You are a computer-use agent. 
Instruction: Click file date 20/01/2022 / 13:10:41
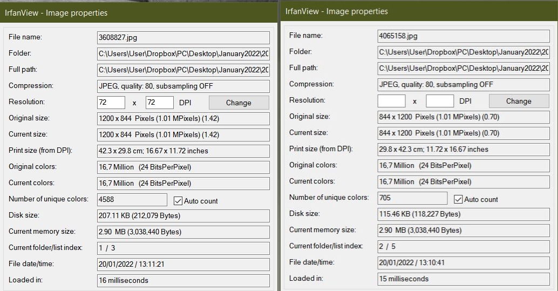pos(464,263)
